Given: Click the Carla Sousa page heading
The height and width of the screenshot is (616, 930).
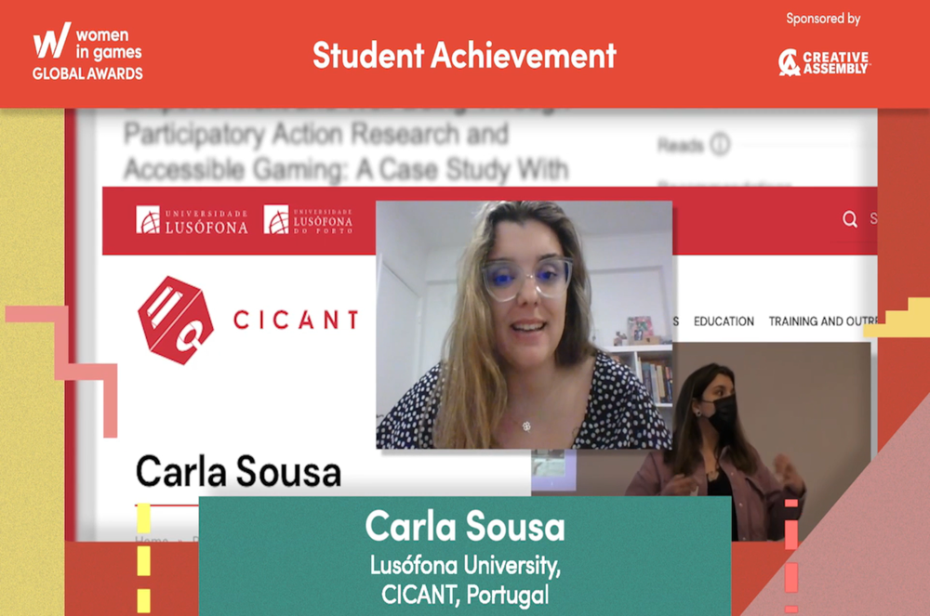Looking at the screenshot, I should click(x=238, y=472).
